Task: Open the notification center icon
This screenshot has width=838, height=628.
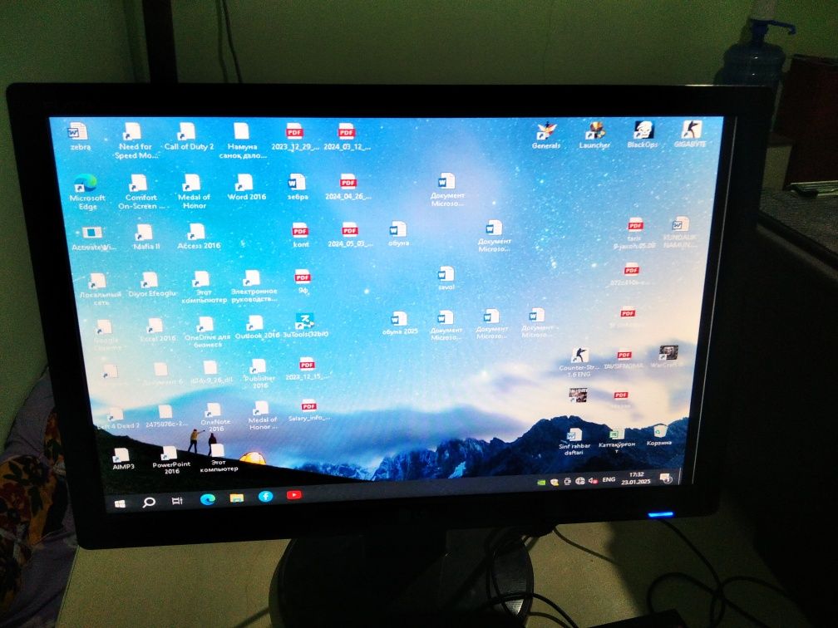Action: [666, 478]
